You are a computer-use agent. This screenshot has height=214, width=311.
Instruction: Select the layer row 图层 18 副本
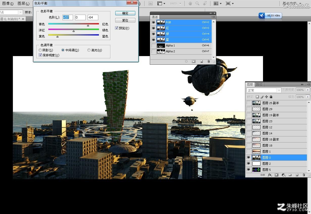277,139
